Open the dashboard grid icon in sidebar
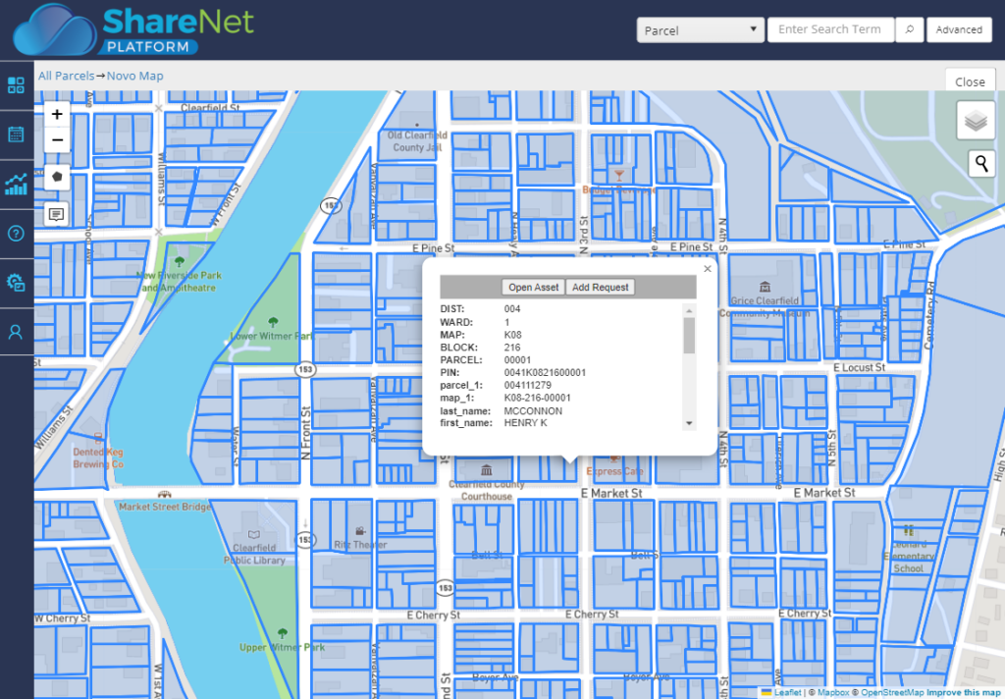This screenshot has height=699, width=1005. click(16, 84)
